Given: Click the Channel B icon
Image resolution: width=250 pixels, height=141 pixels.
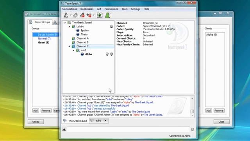Looking at the screenshot, I should pyautogui.click(x=73, y=42).
